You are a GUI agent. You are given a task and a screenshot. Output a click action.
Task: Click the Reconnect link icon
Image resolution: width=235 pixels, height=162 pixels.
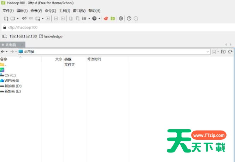click(x=31, y=18)
